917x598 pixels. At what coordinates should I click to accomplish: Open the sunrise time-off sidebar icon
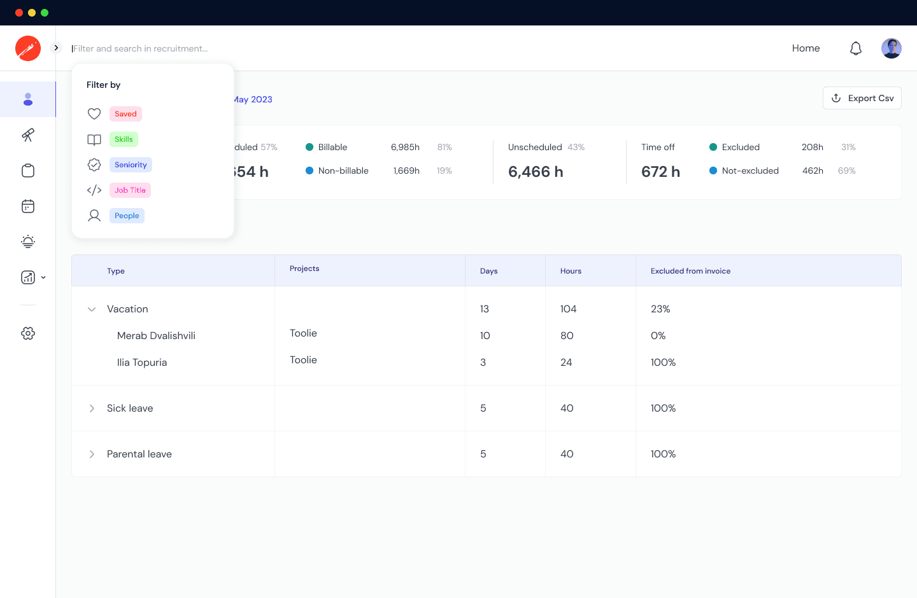click(28, 242)
